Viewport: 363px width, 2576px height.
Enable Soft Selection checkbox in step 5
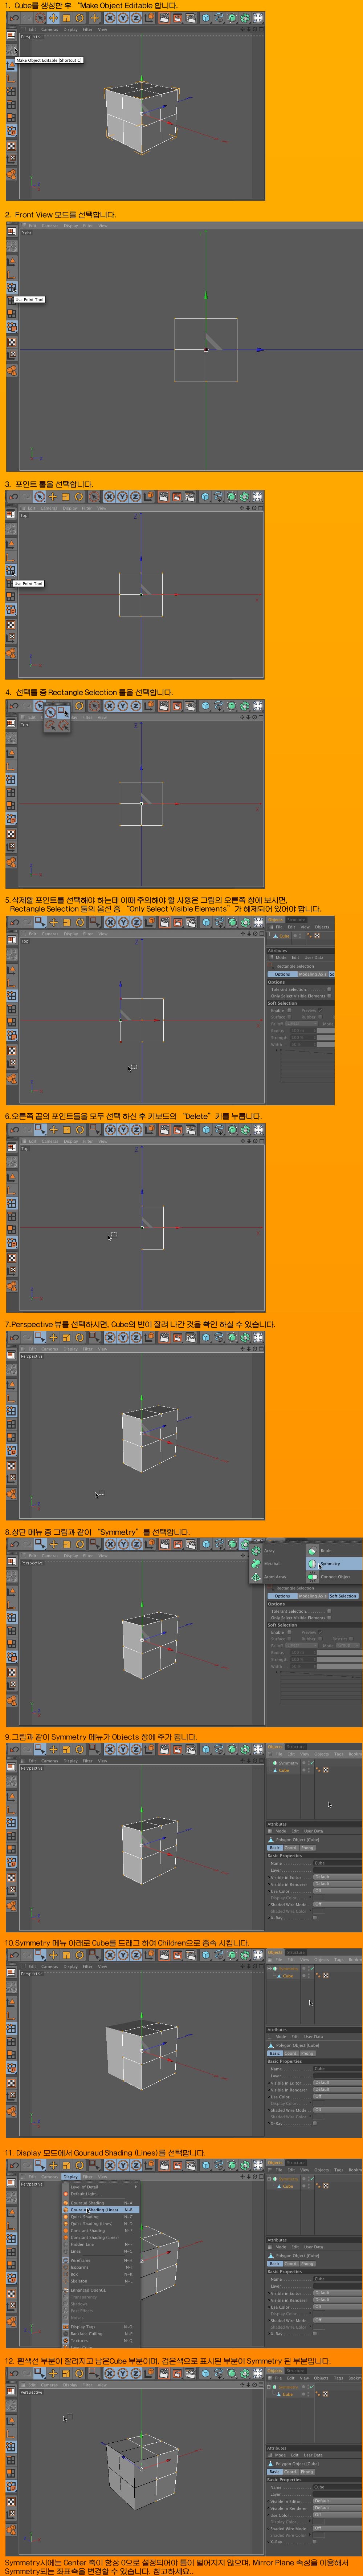click(290, 1010)
